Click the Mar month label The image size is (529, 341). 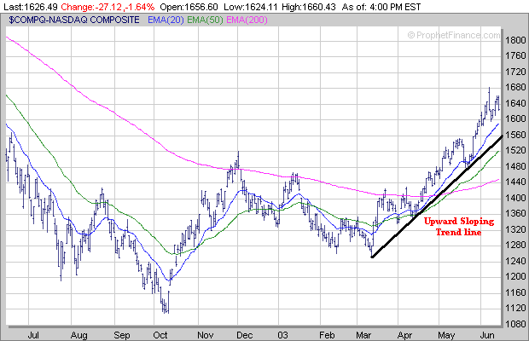coord(363,335)
